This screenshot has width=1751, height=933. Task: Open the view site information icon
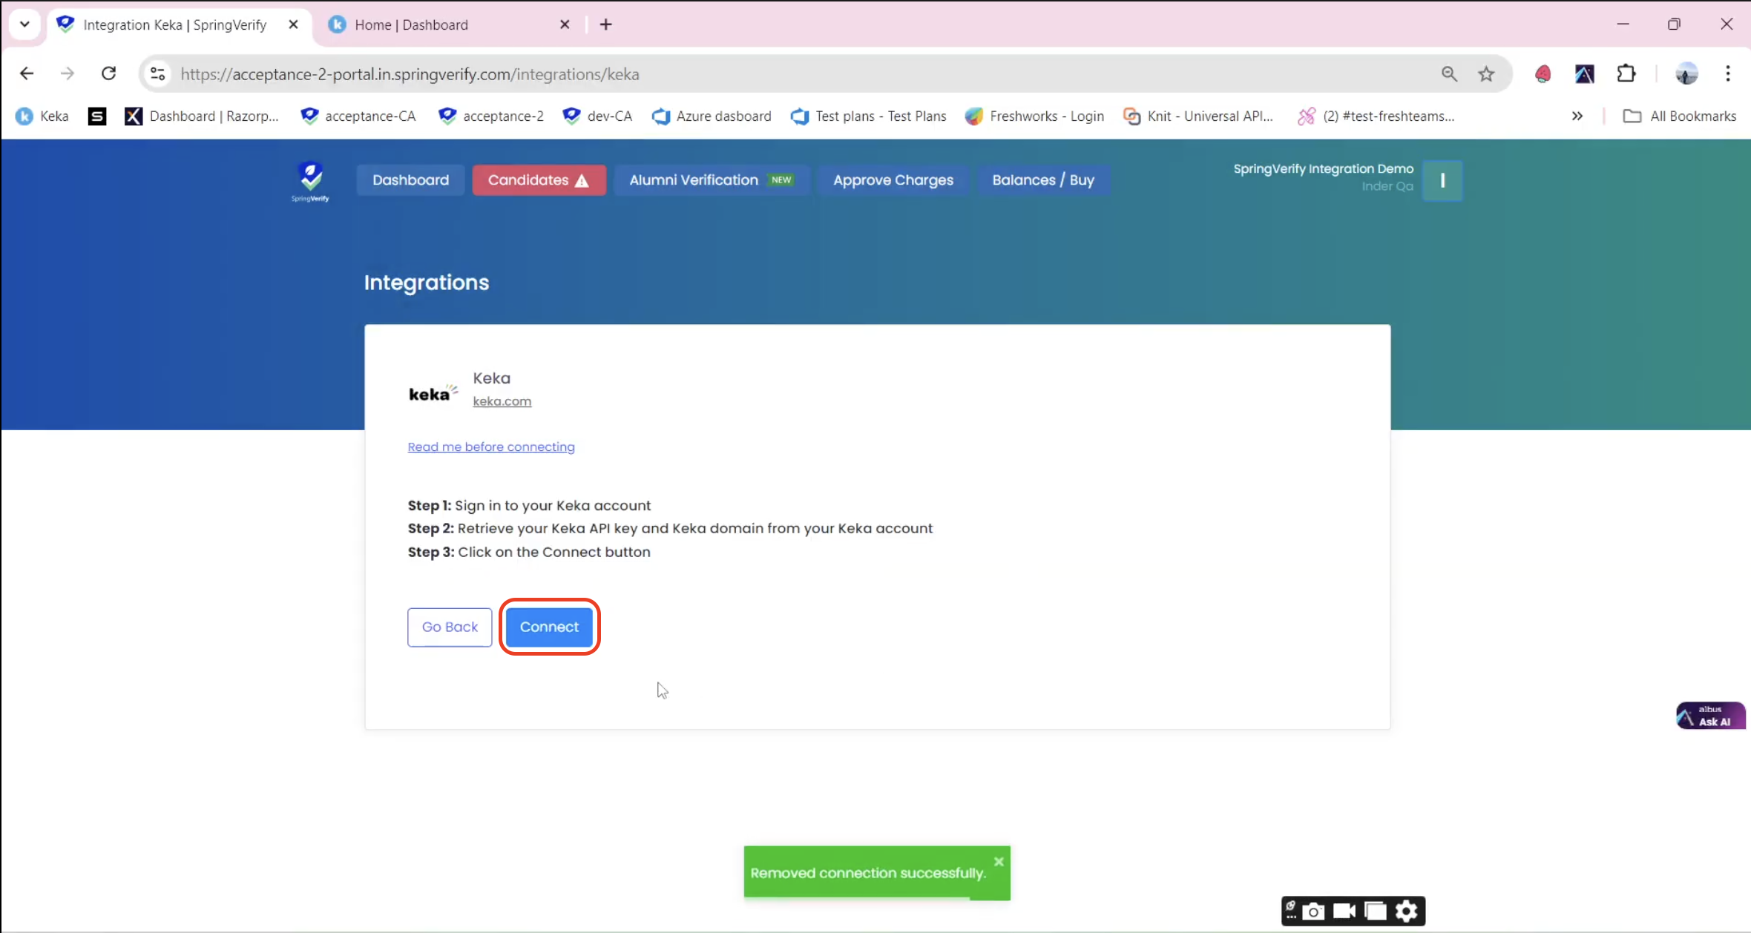[157, 73]
